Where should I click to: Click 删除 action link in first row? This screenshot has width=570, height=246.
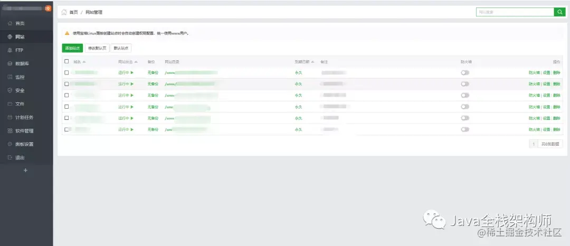click(x=557, y=73)
